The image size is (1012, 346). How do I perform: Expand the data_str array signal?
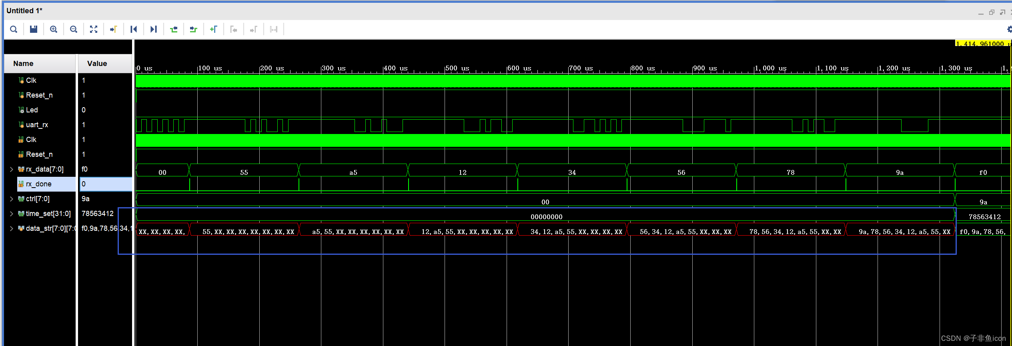click(12, 228)
